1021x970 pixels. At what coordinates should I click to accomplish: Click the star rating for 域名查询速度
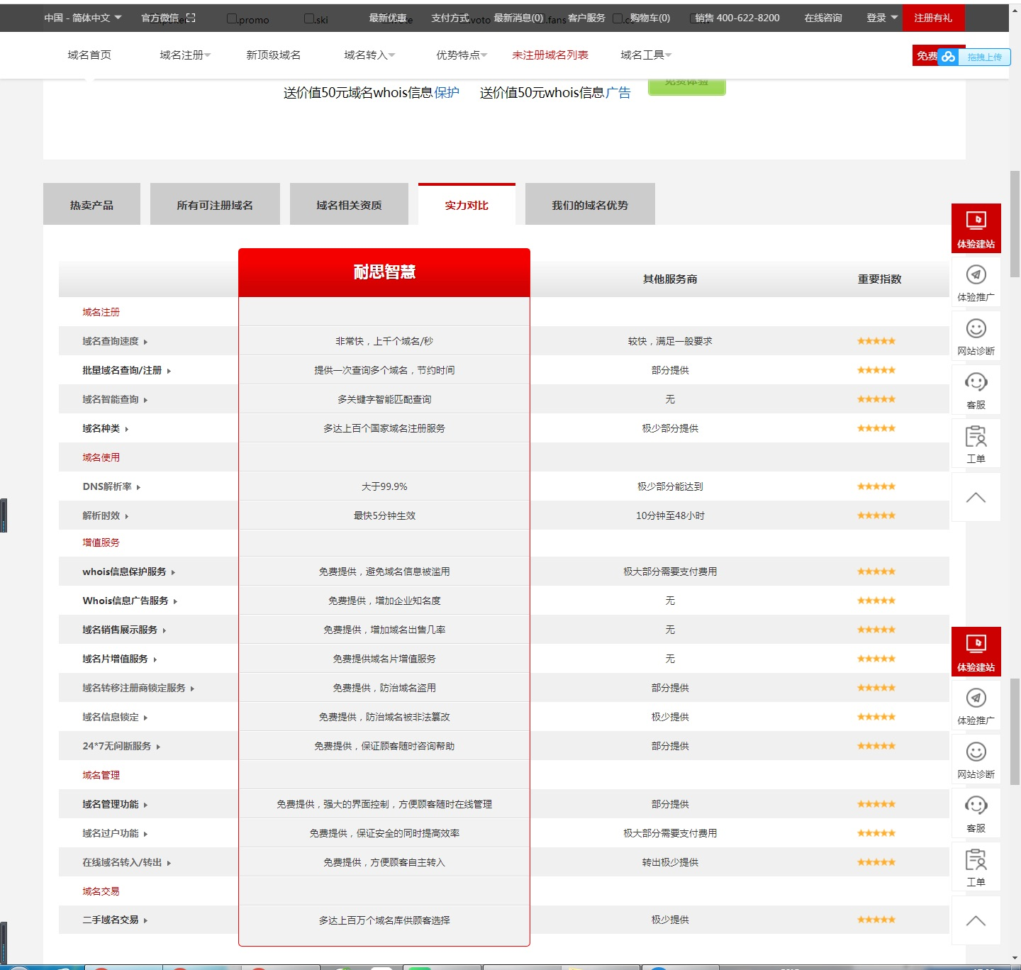(876, 341)
